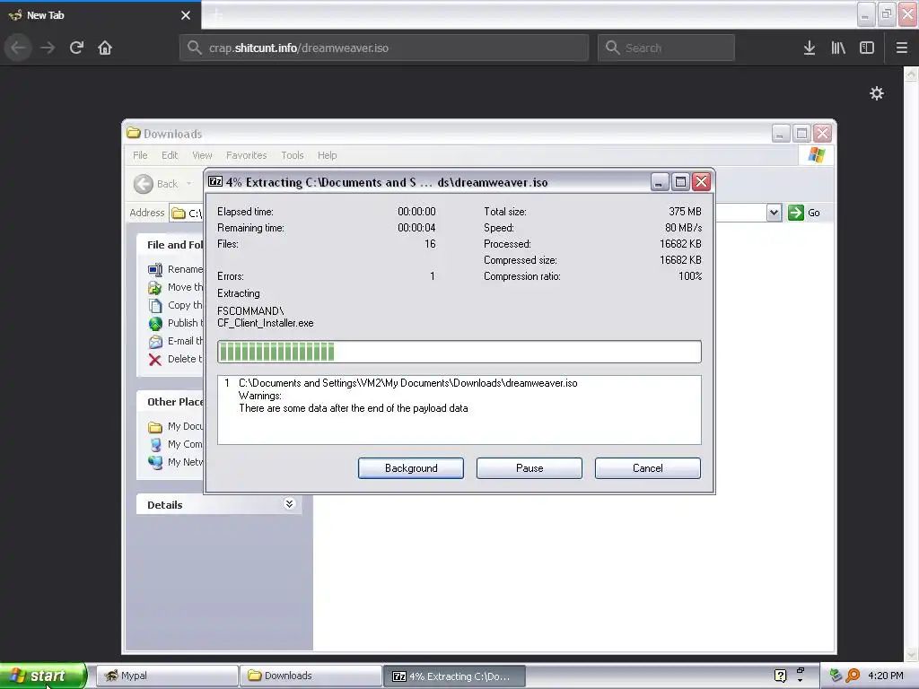This screenshot has width=919, height=689.
Task: Click browser vertical scrollbar up arrow
Action: coord(911,74)
